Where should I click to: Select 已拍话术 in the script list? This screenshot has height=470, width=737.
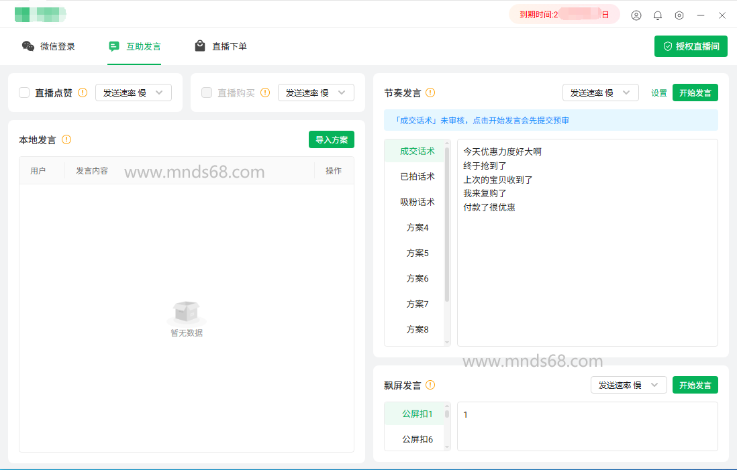(x=417, y=176)
